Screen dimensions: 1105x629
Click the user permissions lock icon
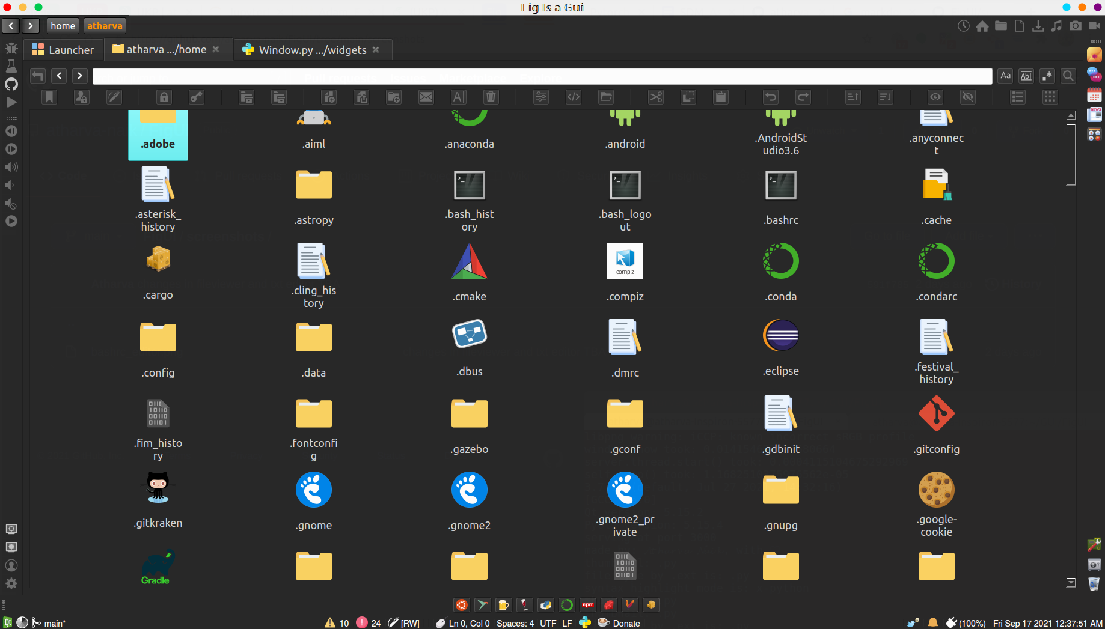pos(82,97)
